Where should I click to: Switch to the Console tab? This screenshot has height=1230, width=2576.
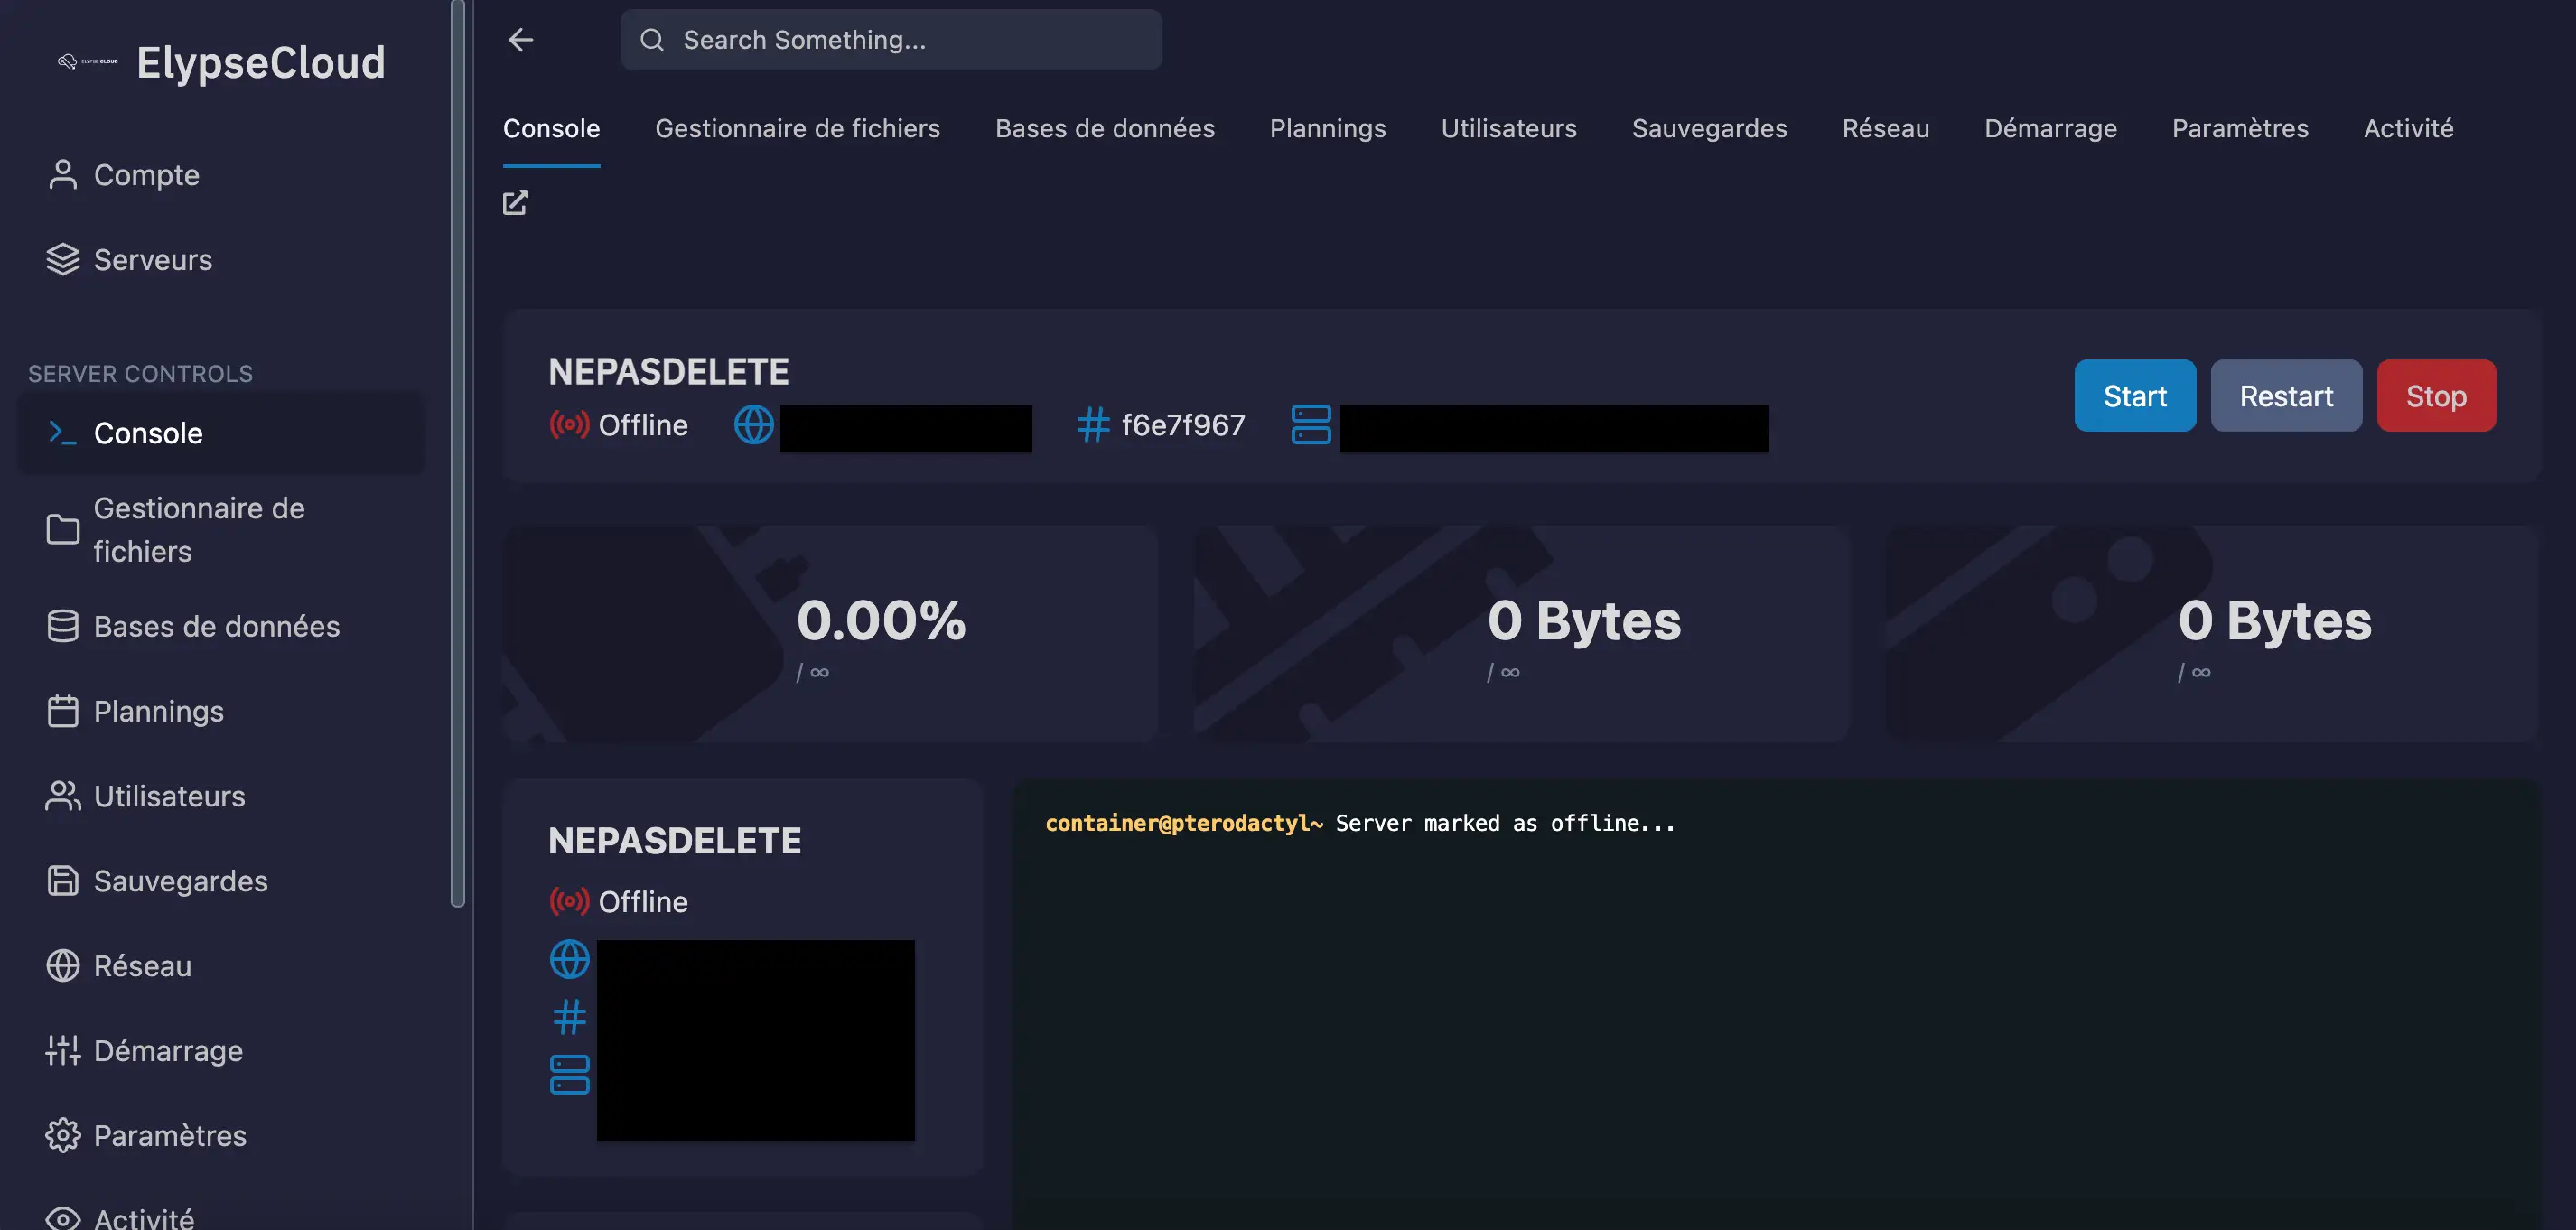pos(551,129)
